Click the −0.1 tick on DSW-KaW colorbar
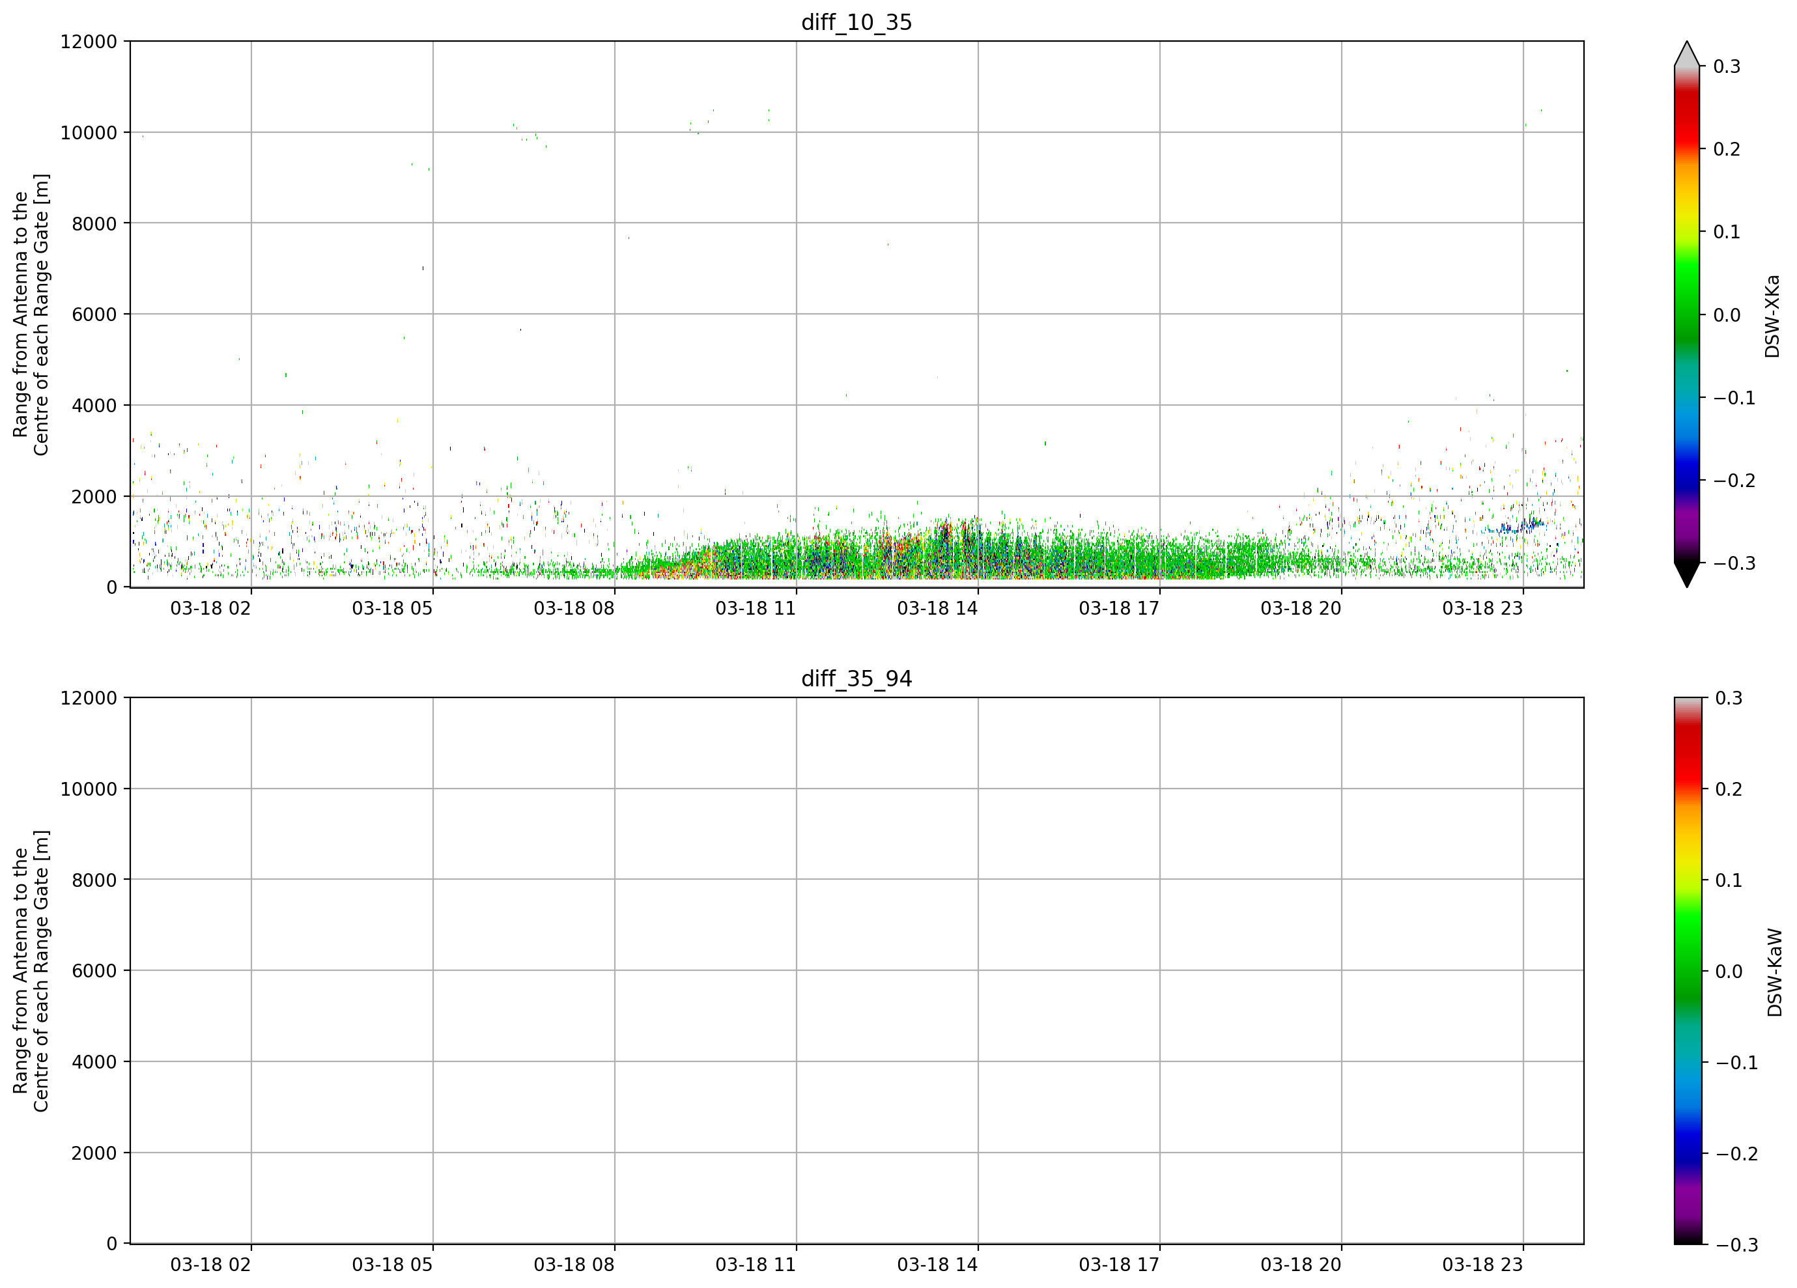 tap(1736, 1063)
